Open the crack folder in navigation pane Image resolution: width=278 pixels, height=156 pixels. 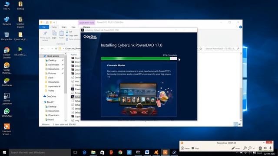coord(51,78)
